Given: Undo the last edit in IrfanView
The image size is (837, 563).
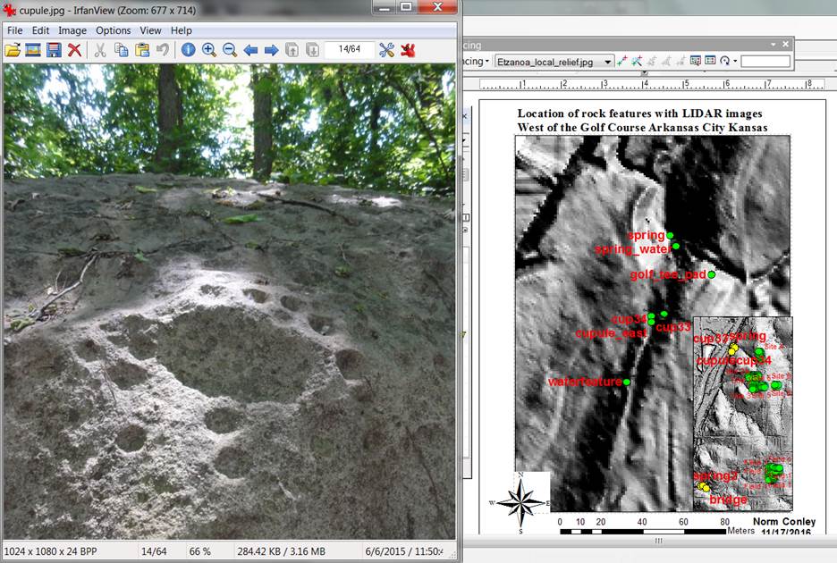Looking at the screenshot, I should [162, 50].
